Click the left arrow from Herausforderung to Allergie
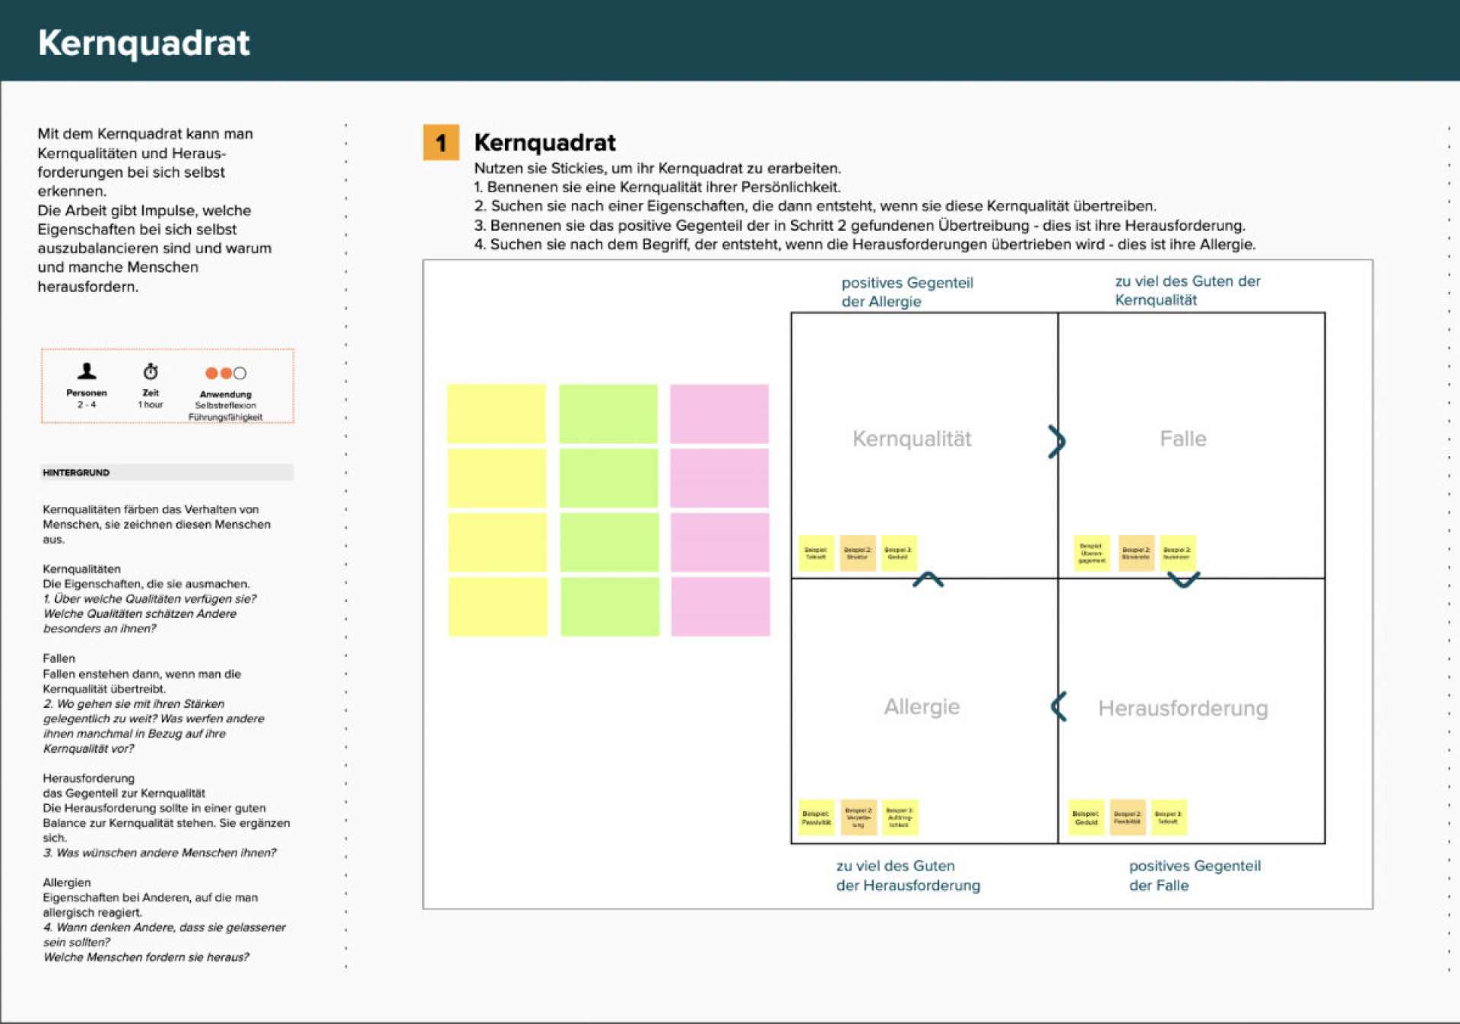Screen dimensions: 1460x1024 pyautogui.click(x=1058, y=707)
